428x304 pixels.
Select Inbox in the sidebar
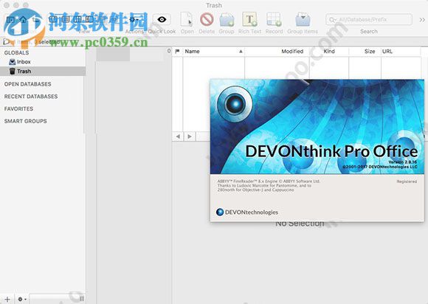pyautogui.click(x=43, y=62)
